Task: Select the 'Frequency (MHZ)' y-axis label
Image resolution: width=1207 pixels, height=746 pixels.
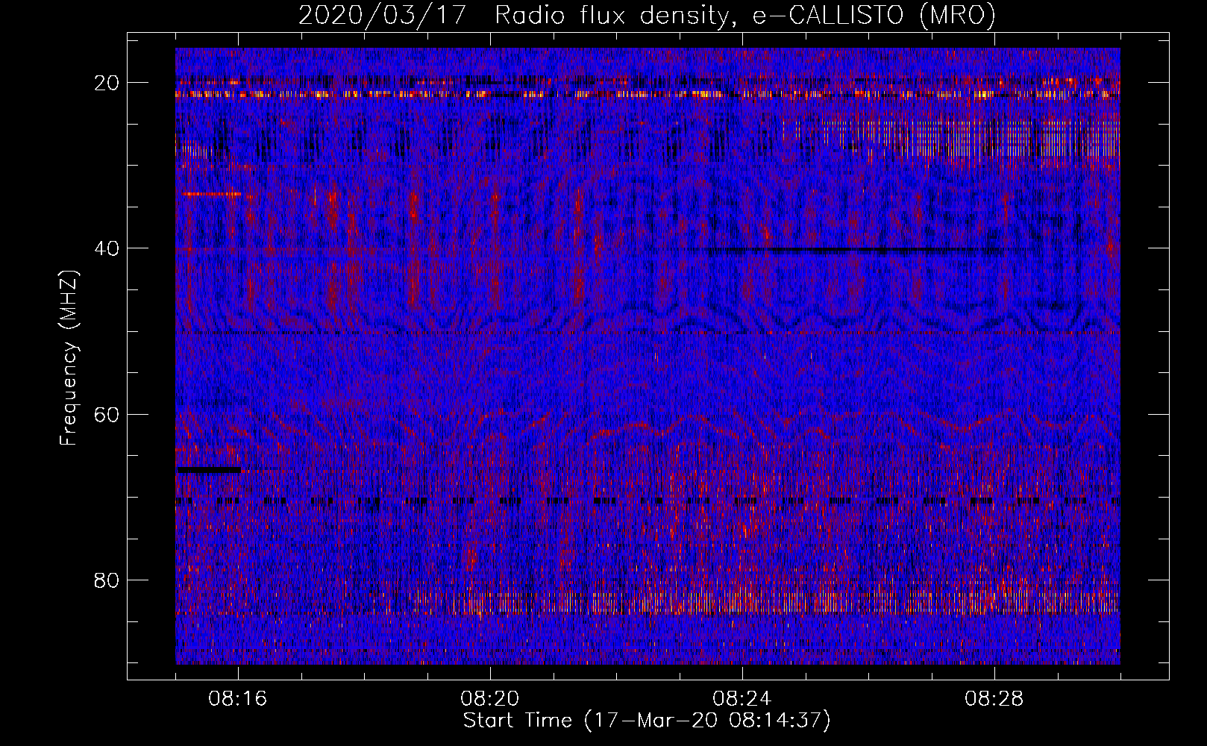Action: pyautogui.click(x=69, y=358)
